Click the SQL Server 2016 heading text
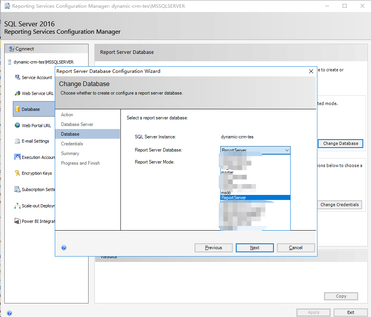This screenshot has height=317, width=371. pyautogui.click(x=30, y=24)
